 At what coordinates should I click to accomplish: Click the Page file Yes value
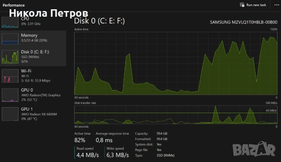tap(159, 150)
